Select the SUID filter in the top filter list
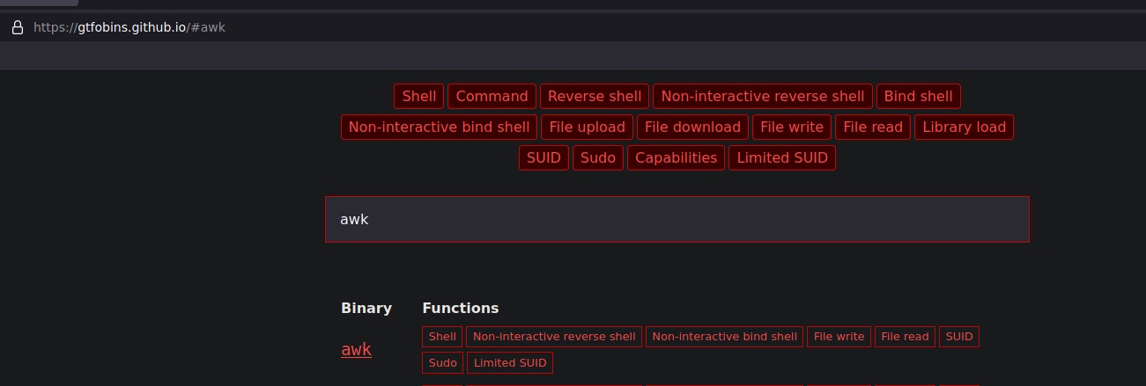This screenshot has width=1146, height=386. click(543, 157)
